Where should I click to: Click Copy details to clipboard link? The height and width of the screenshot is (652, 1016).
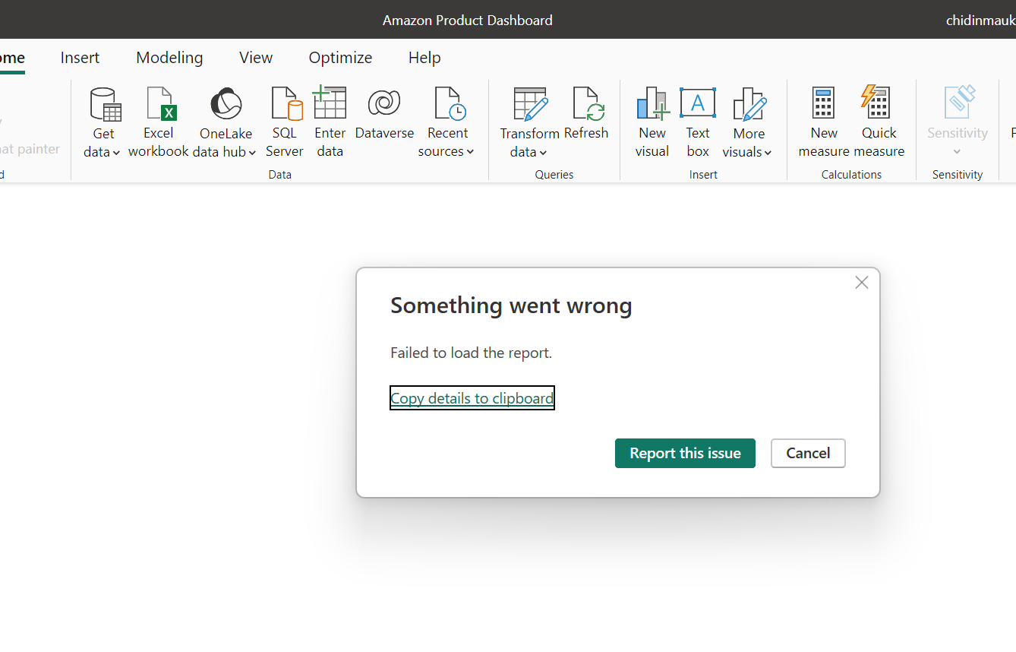[x=472, y=398]
